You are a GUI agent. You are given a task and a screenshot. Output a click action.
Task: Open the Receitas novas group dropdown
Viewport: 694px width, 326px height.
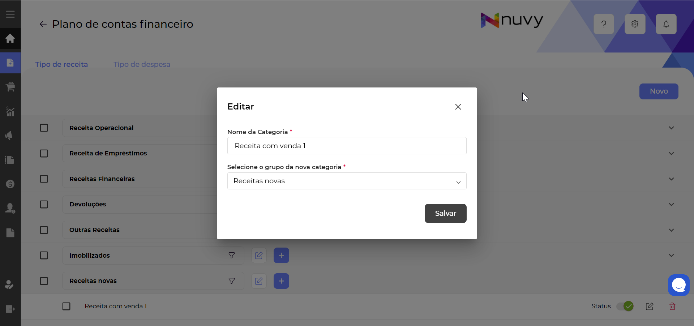tap(458, 181)
